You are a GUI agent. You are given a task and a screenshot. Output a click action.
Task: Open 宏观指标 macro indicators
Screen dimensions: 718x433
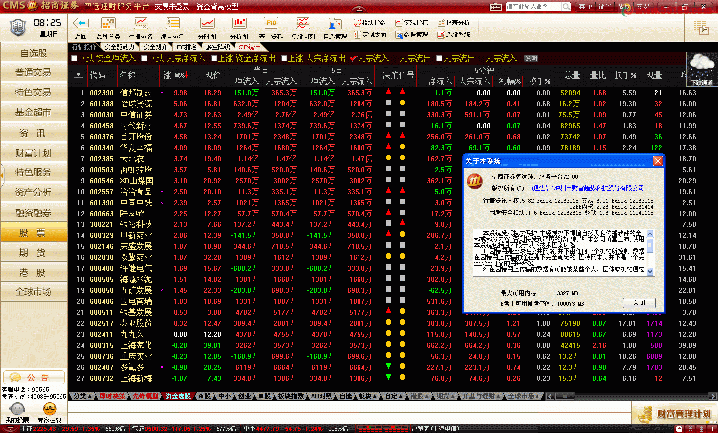412,23
